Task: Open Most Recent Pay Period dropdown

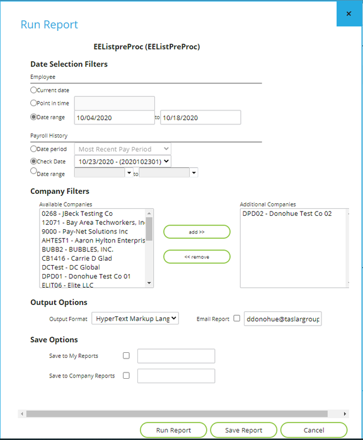Action: click(123, 149)
